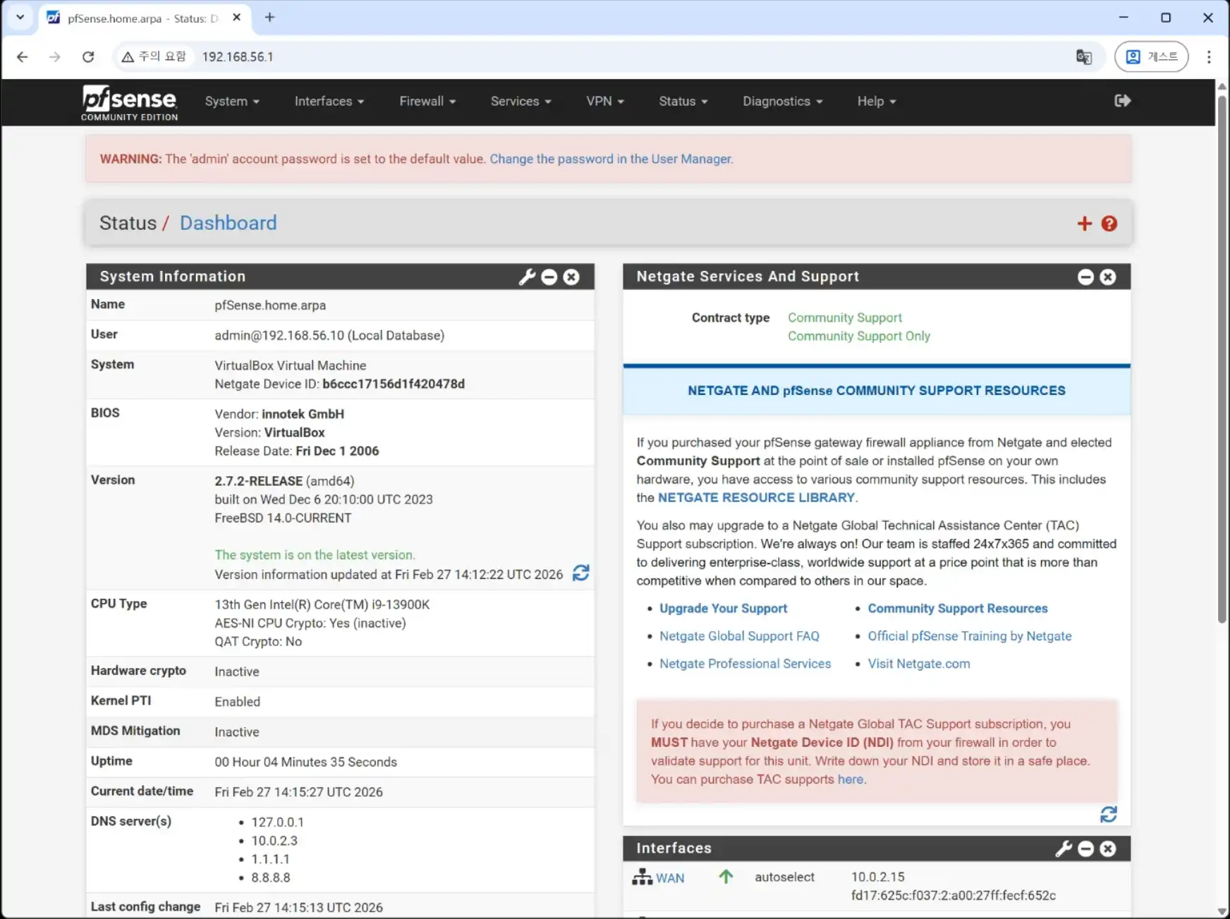Screen dimensions: 1230x919
Task: Open the dashboard help question icon
Action: click(1109, 224)
